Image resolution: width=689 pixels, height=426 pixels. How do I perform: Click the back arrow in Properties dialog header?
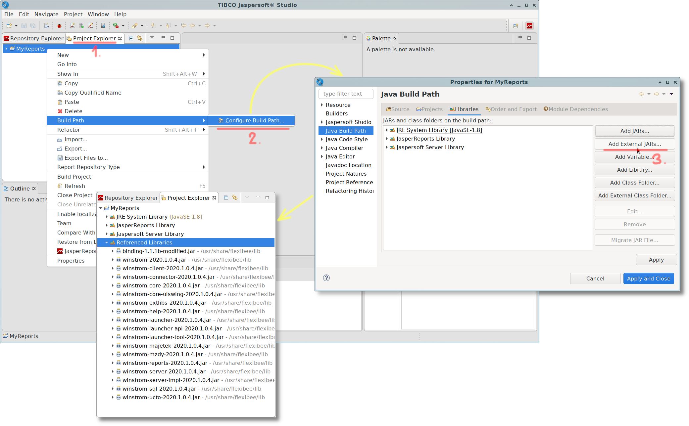click(x=642, y=94)
